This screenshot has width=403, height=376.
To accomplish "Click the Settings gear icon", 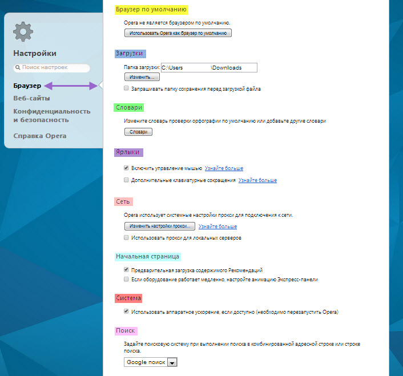I will tap(23, 31).
